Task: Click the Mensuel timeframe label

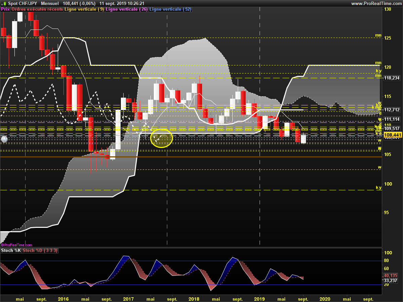Action: 50,3
